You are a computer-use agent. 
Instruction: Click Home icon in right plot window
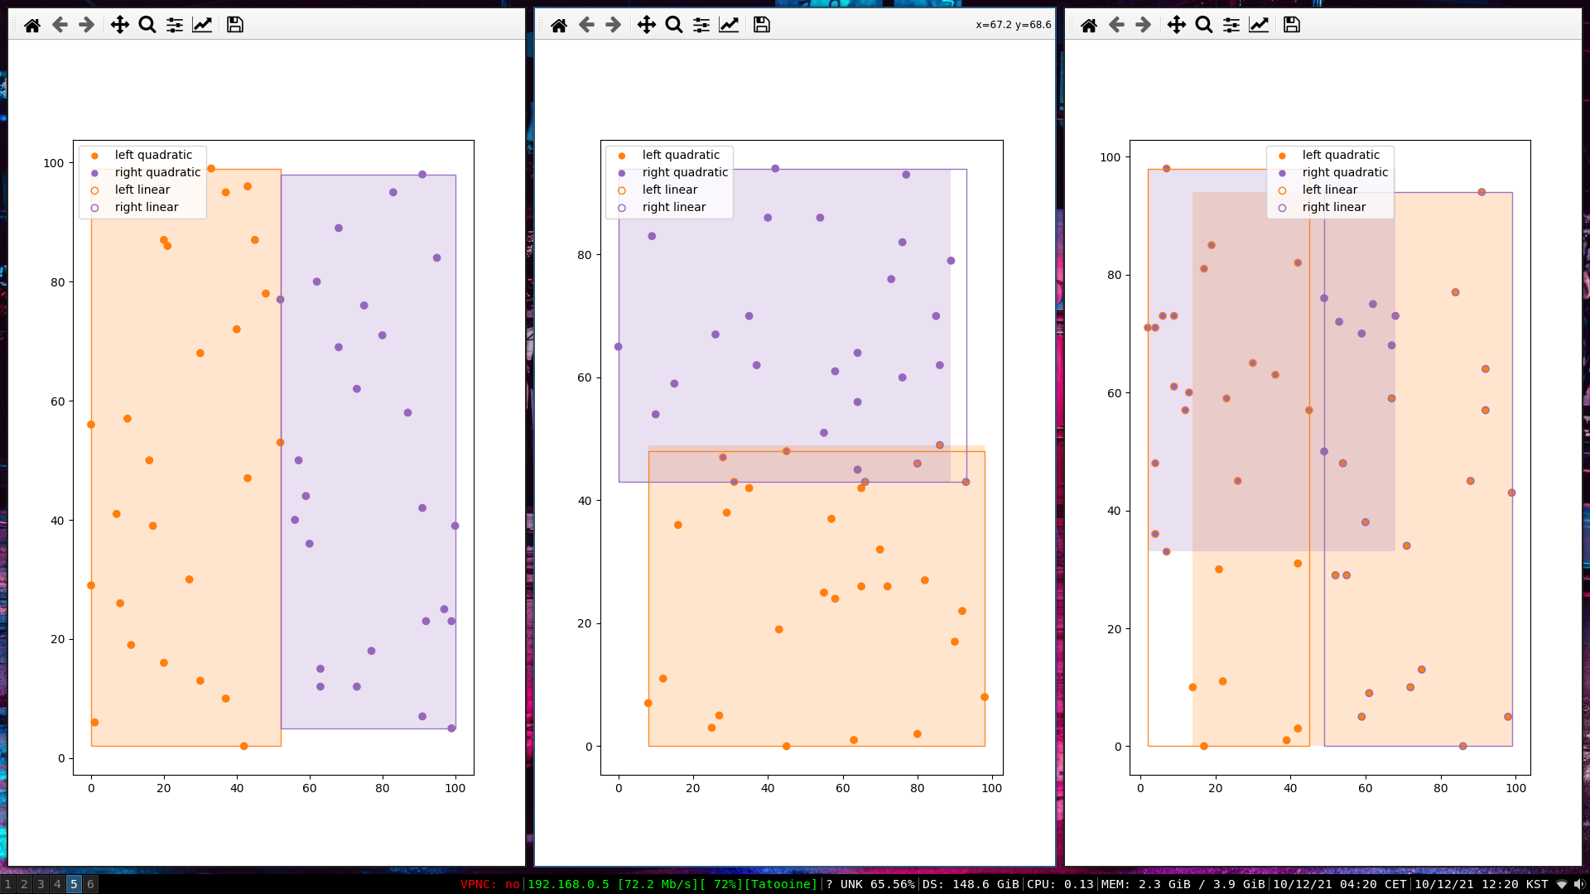point(1089,25)
